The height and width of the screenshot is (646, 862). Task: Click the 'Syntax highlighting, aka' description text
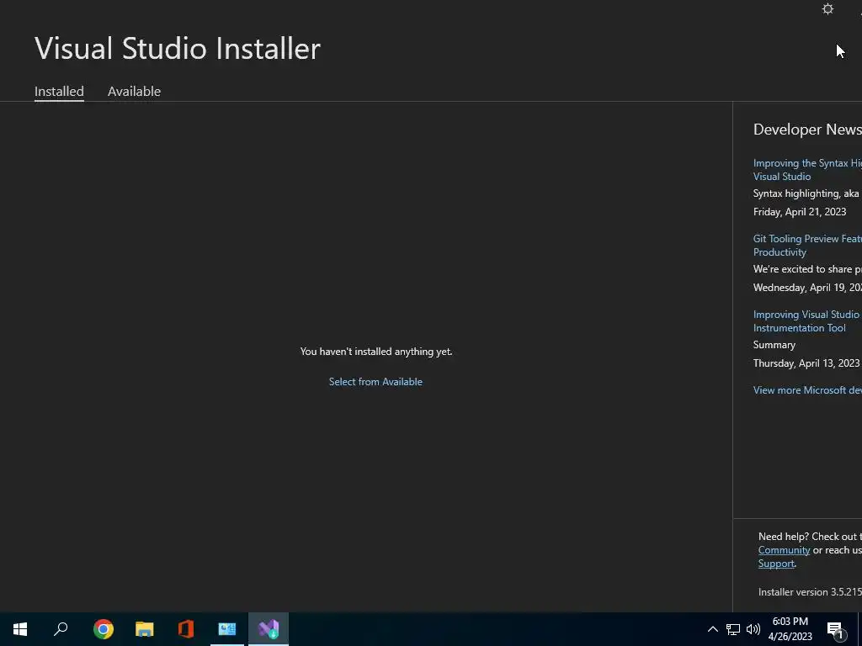806,193
